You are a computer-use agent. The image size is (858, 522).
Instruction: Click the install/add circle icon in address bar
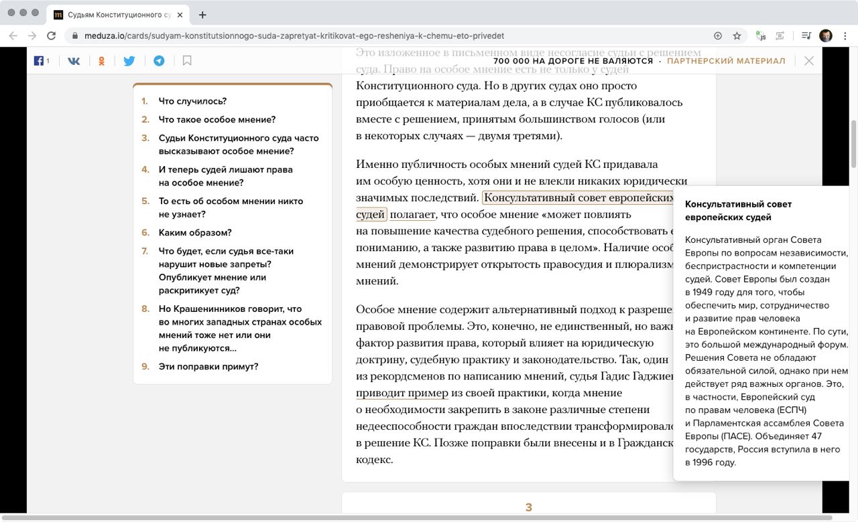(x=718, y=35)
